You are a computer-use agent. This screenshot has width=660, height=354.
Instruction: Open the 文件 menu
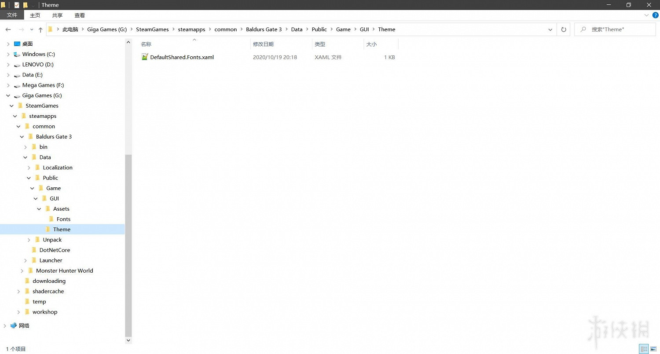coord(12,15)
